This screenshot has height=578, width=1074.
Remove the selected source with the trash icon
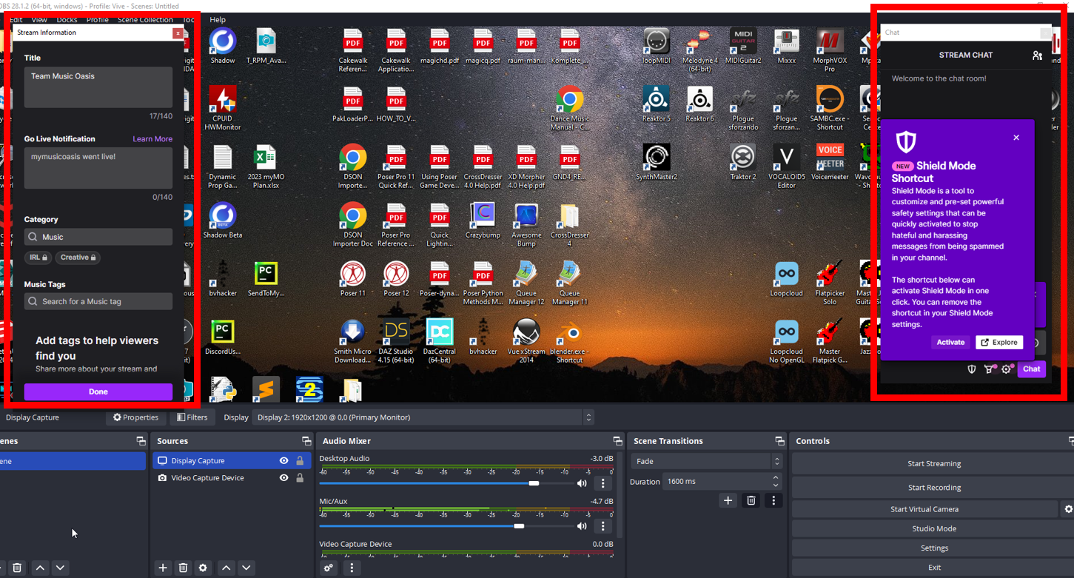pyautogui.click(x=183, y=568)
